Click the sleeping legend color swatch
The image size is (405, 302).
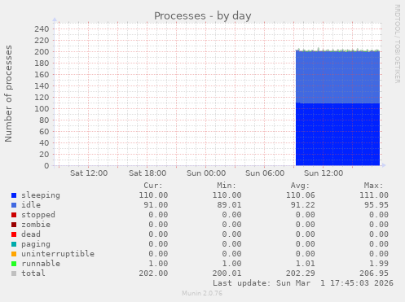point(14,195)
